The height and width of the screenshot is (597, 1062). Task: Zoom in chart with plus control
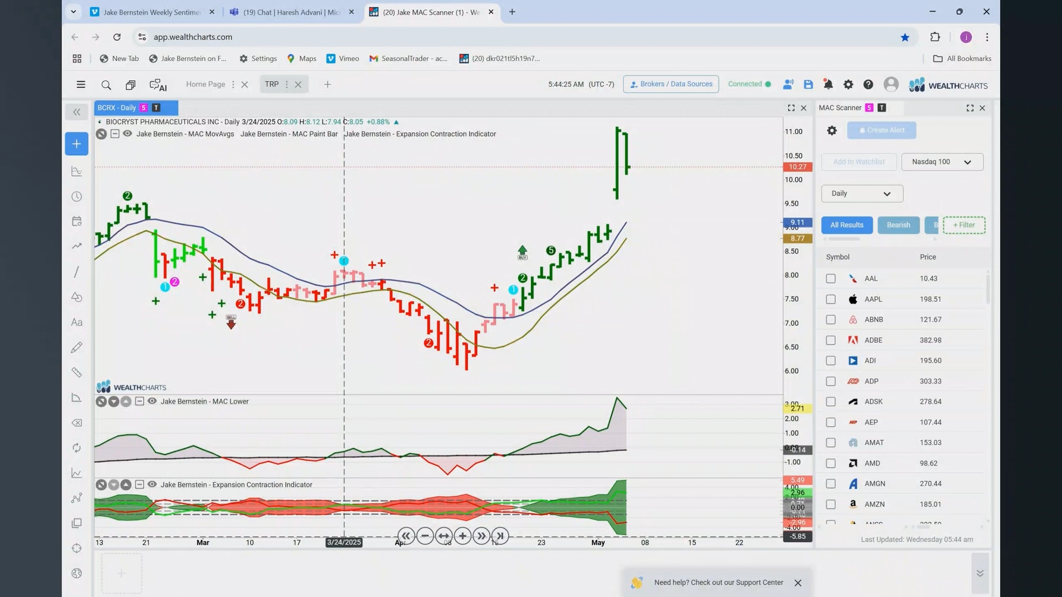pyautogui.click(x=462, y=536)
